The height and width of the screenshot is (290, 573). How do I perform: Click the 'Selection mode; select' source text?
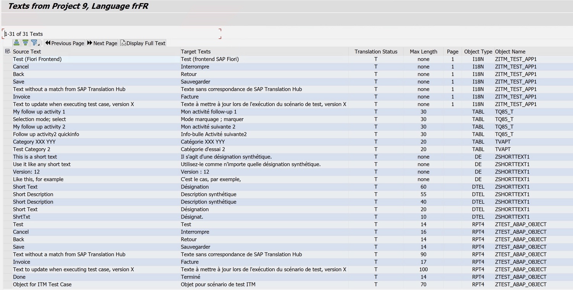(x=39, y=119)
